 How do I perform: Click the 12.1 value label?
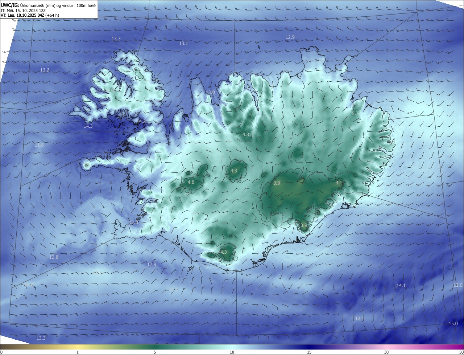coord(359,319)
